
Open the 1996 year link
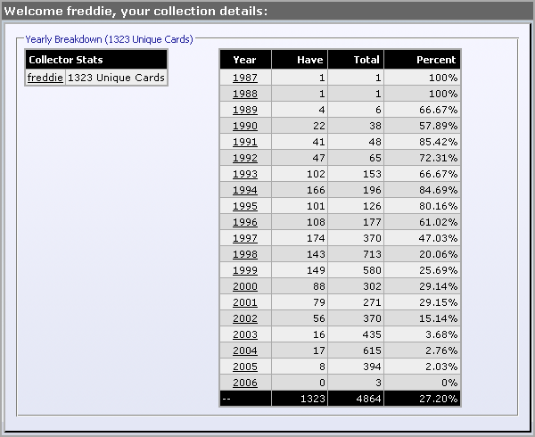click(x=244, y=222)
